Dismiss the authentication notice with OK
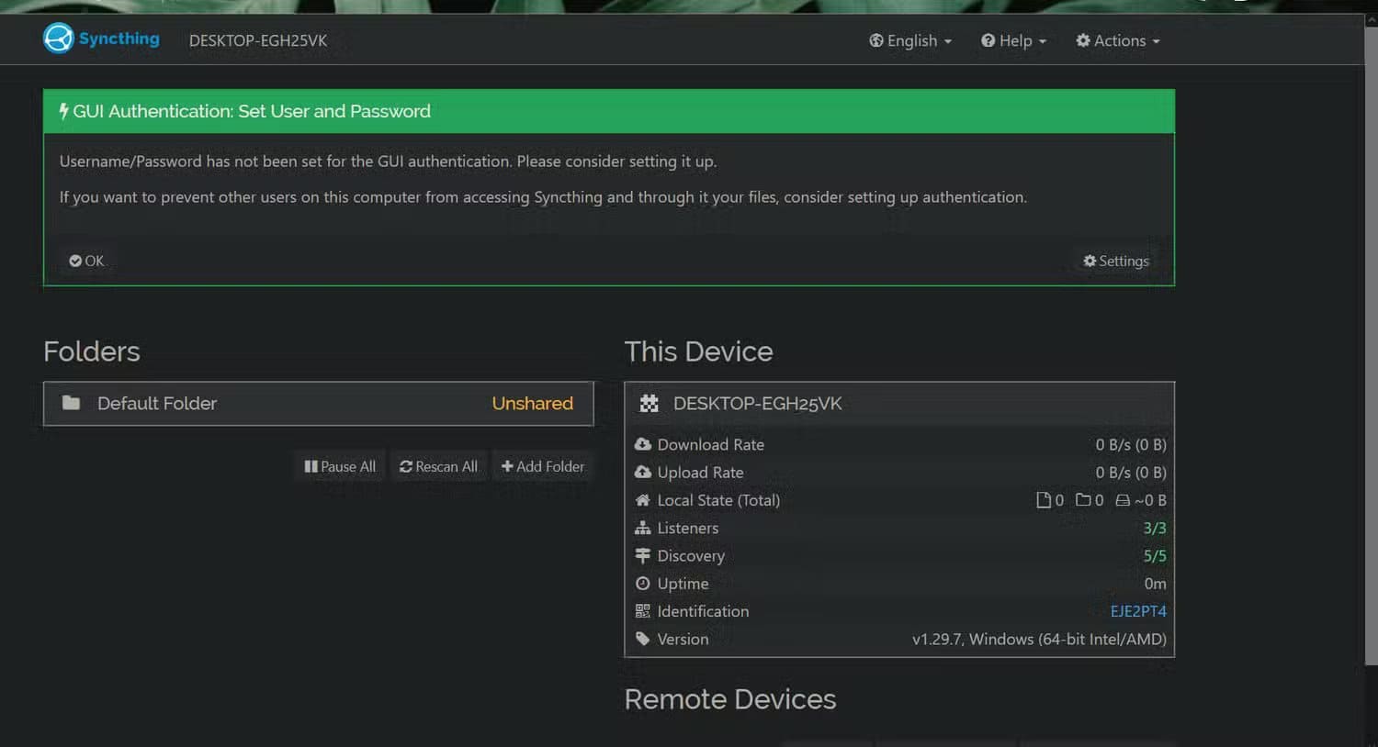Viewport: 1378px width, 747px height. 86,261
